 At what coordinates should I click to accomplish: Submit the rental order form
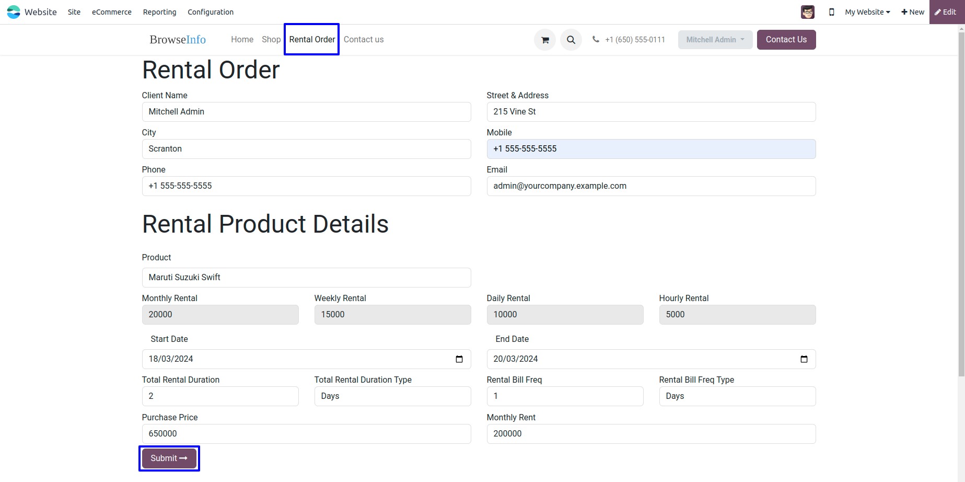pos(169,458)
